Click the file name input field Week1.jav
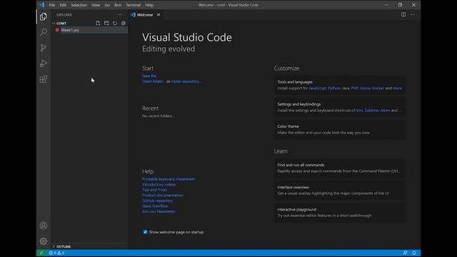 coord(94,30)
